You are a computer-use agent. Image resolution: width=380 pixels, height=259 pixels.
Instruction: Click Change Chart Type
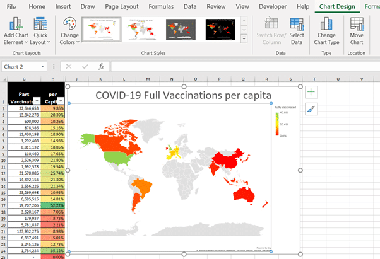click(326, 31)
